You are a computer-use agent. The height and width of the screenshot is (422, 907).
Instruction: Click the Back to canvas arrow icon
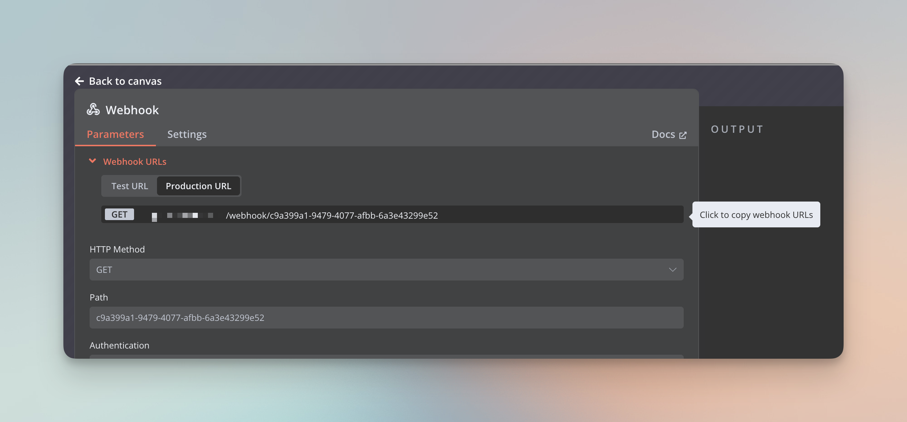pyautogui.click(x=79, y=81)
